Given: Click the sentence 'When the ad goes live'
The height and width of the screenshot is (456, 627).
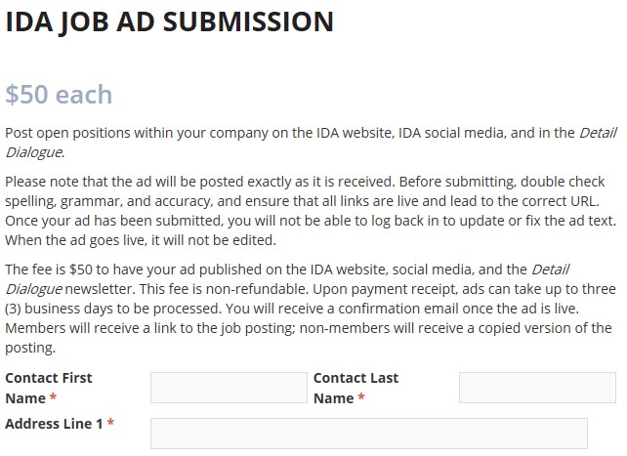Looking at the screenshot, I should click(x=141, y=240).
